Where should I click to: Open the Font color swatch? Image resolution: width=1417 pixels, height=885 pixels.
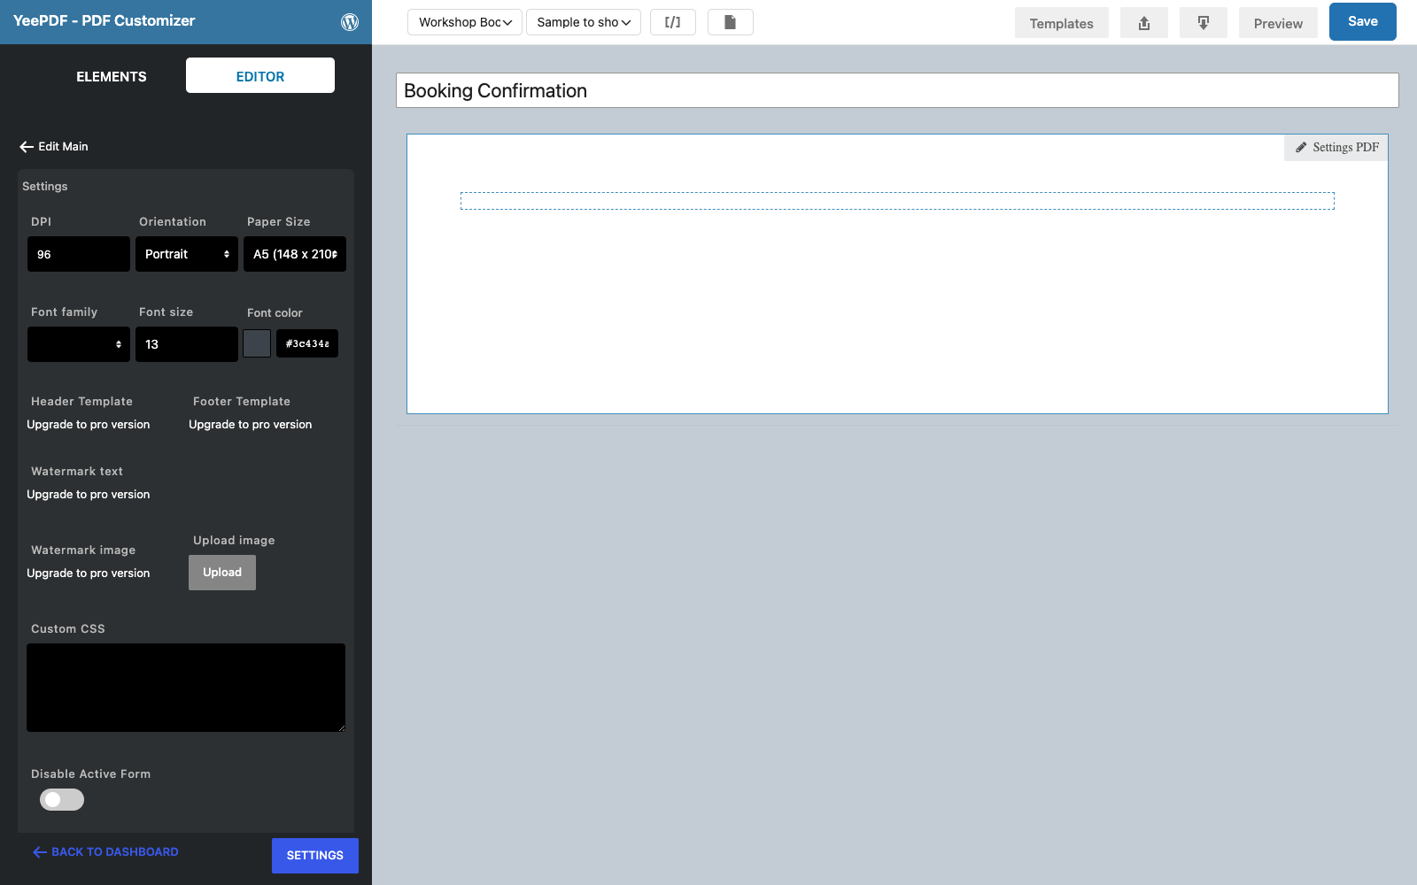(x=257, y=343)
